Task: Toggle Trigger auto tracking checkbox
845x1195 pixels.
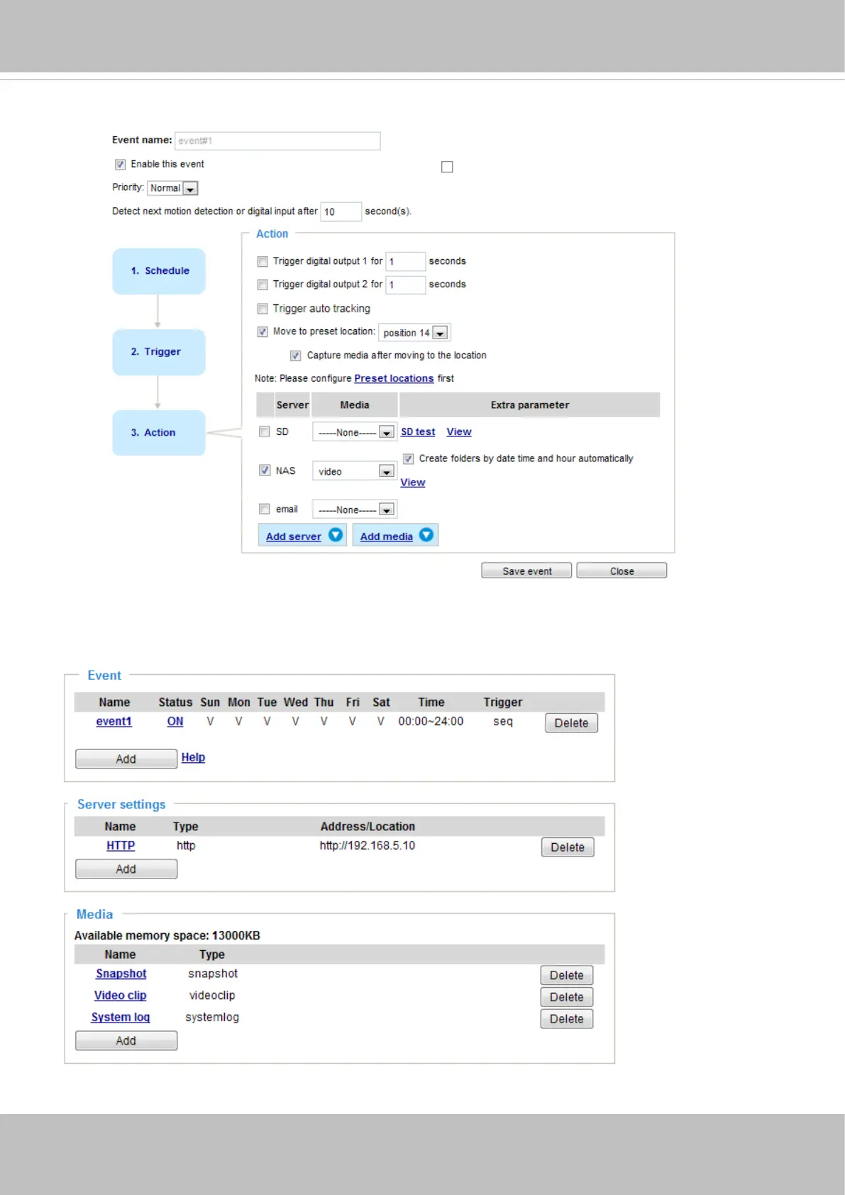Action: (263, 309)
